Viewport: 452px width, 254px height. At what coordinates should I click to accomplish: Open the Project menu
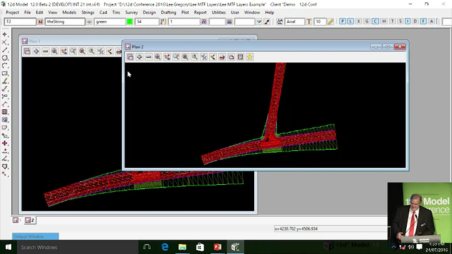pos(13,13)
